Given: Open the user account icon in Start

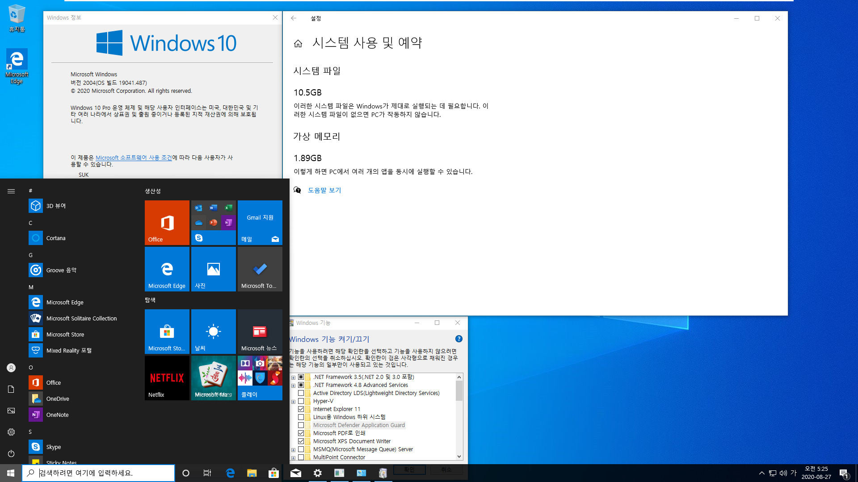Looking at the screenshot, I should 11,368.
